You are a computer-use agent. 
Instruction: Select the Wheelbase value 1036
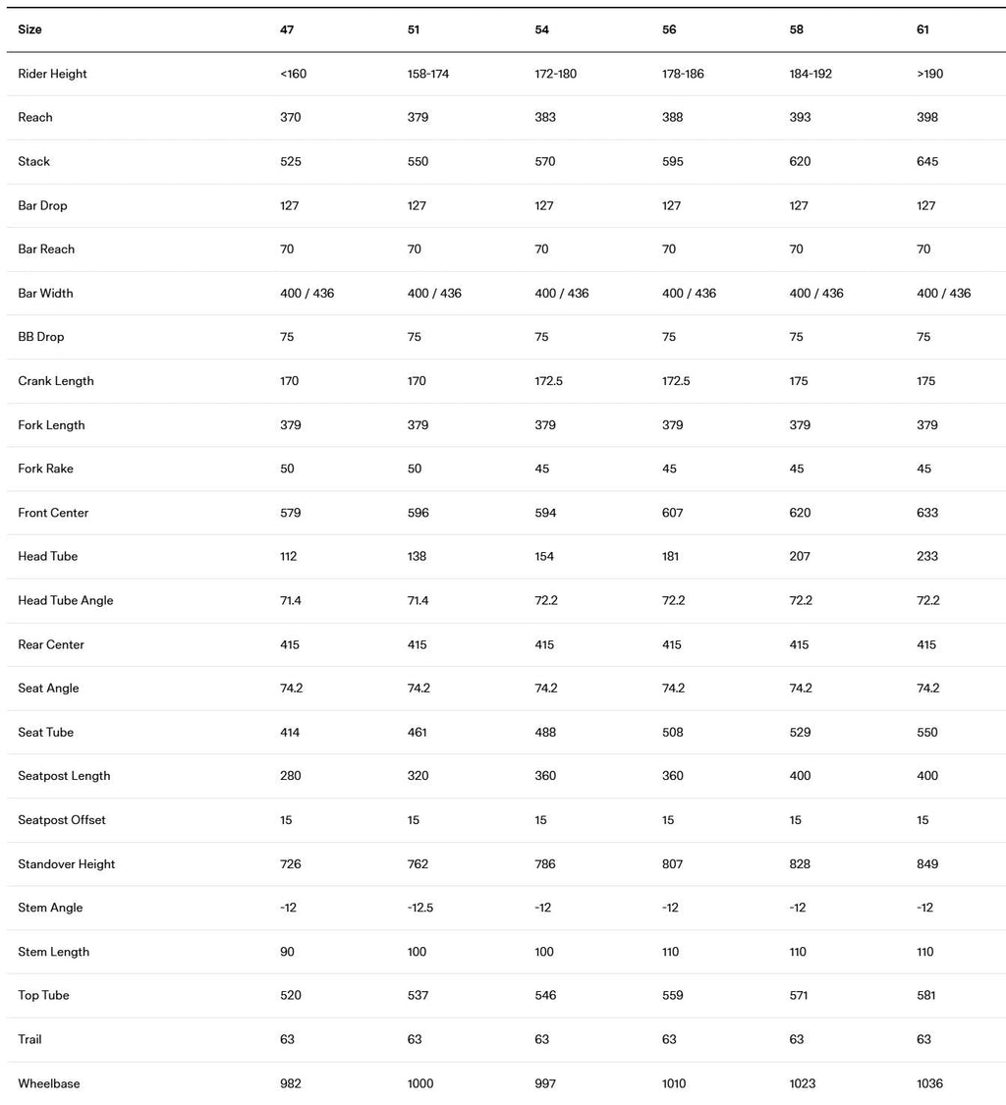(929, 1083)
